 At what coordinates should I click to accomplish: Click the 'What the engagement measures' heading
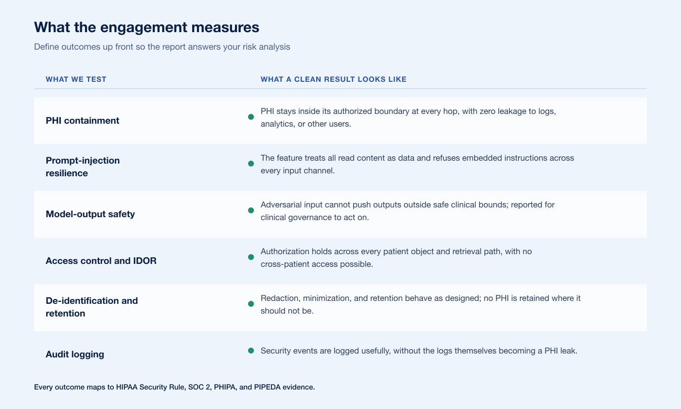coord(146,27)
